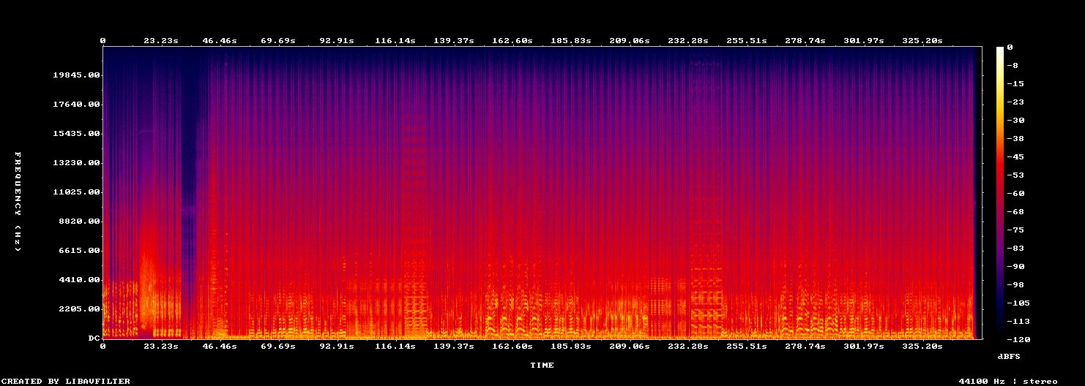Screen dimensions: 1085x386
Task: Select the -15 dBFS scale value
Action: 1015,84
